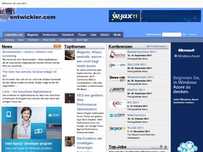Open News-Feeds in the submenu

point(49,40)
